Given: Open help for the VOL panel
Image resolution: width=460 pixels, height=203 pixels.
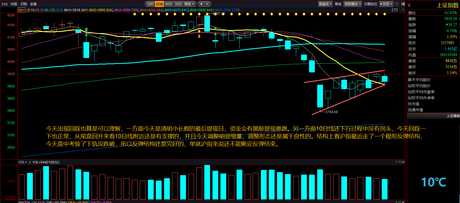Looking at the screenshot, I should coord(397,162).
